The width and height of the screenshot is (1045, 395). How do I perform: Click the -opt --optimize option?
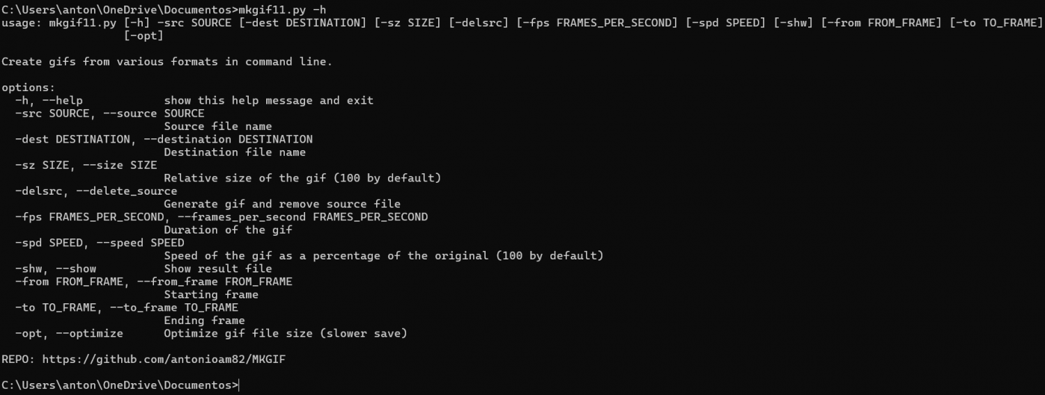click(69, 334)
